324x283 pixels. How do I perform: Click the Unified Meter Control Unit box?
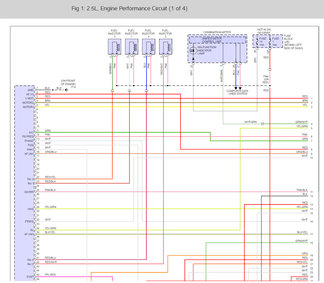pyautogui.click(x=217, y=40)
